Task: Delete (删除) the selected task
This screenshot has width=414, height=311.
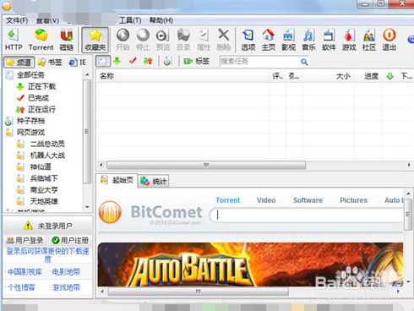Action: tap(224, 40)
